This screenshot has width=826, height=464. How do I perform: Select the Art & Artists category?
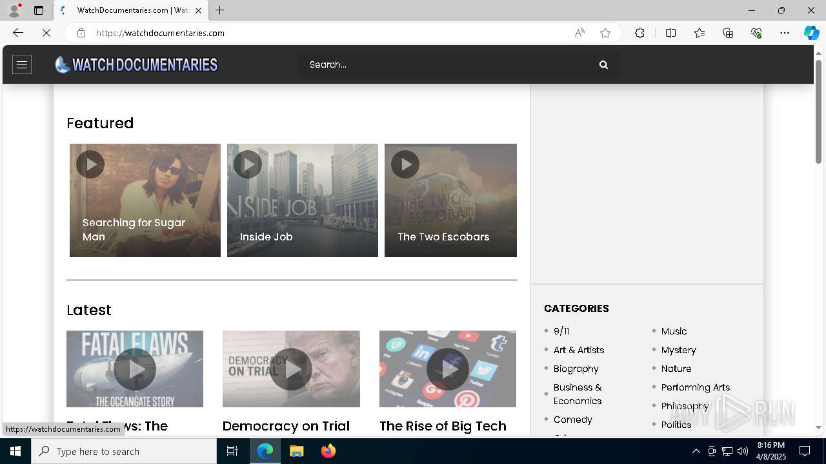click(579, 350)
